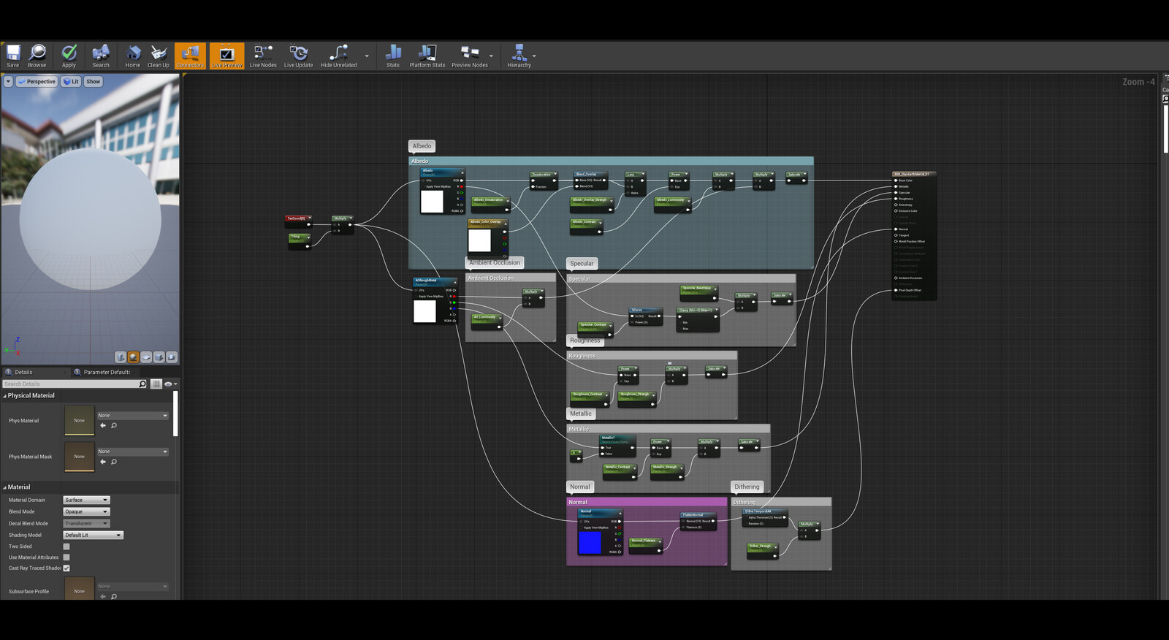Open the Lit view mode menu

click(x=71, y=82)
